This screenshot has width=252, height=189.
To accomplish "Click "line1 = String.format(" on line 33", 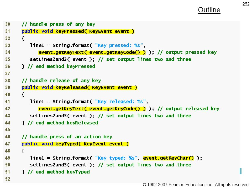I will click(61, 45).
